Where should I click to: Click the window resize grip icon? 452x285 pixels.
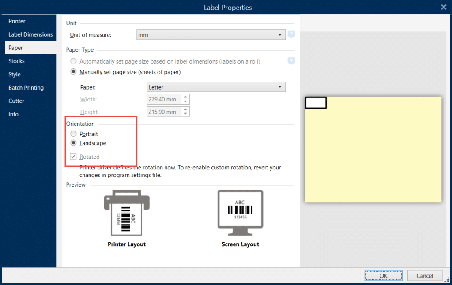click(x=447, y=280)
